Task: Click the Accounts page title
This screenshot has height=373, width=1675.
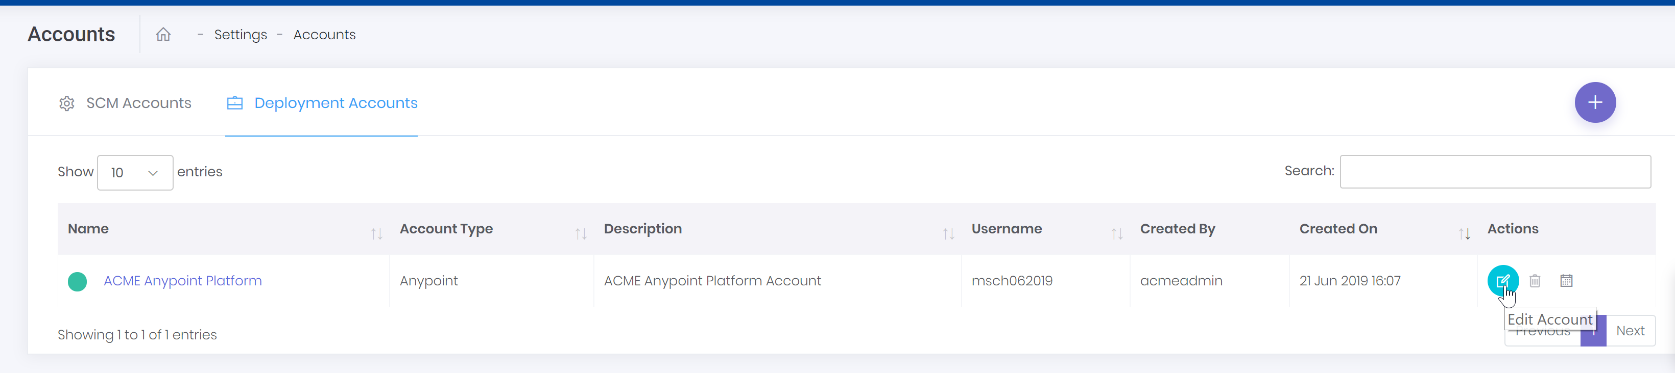Action: (x=71, y=34)
